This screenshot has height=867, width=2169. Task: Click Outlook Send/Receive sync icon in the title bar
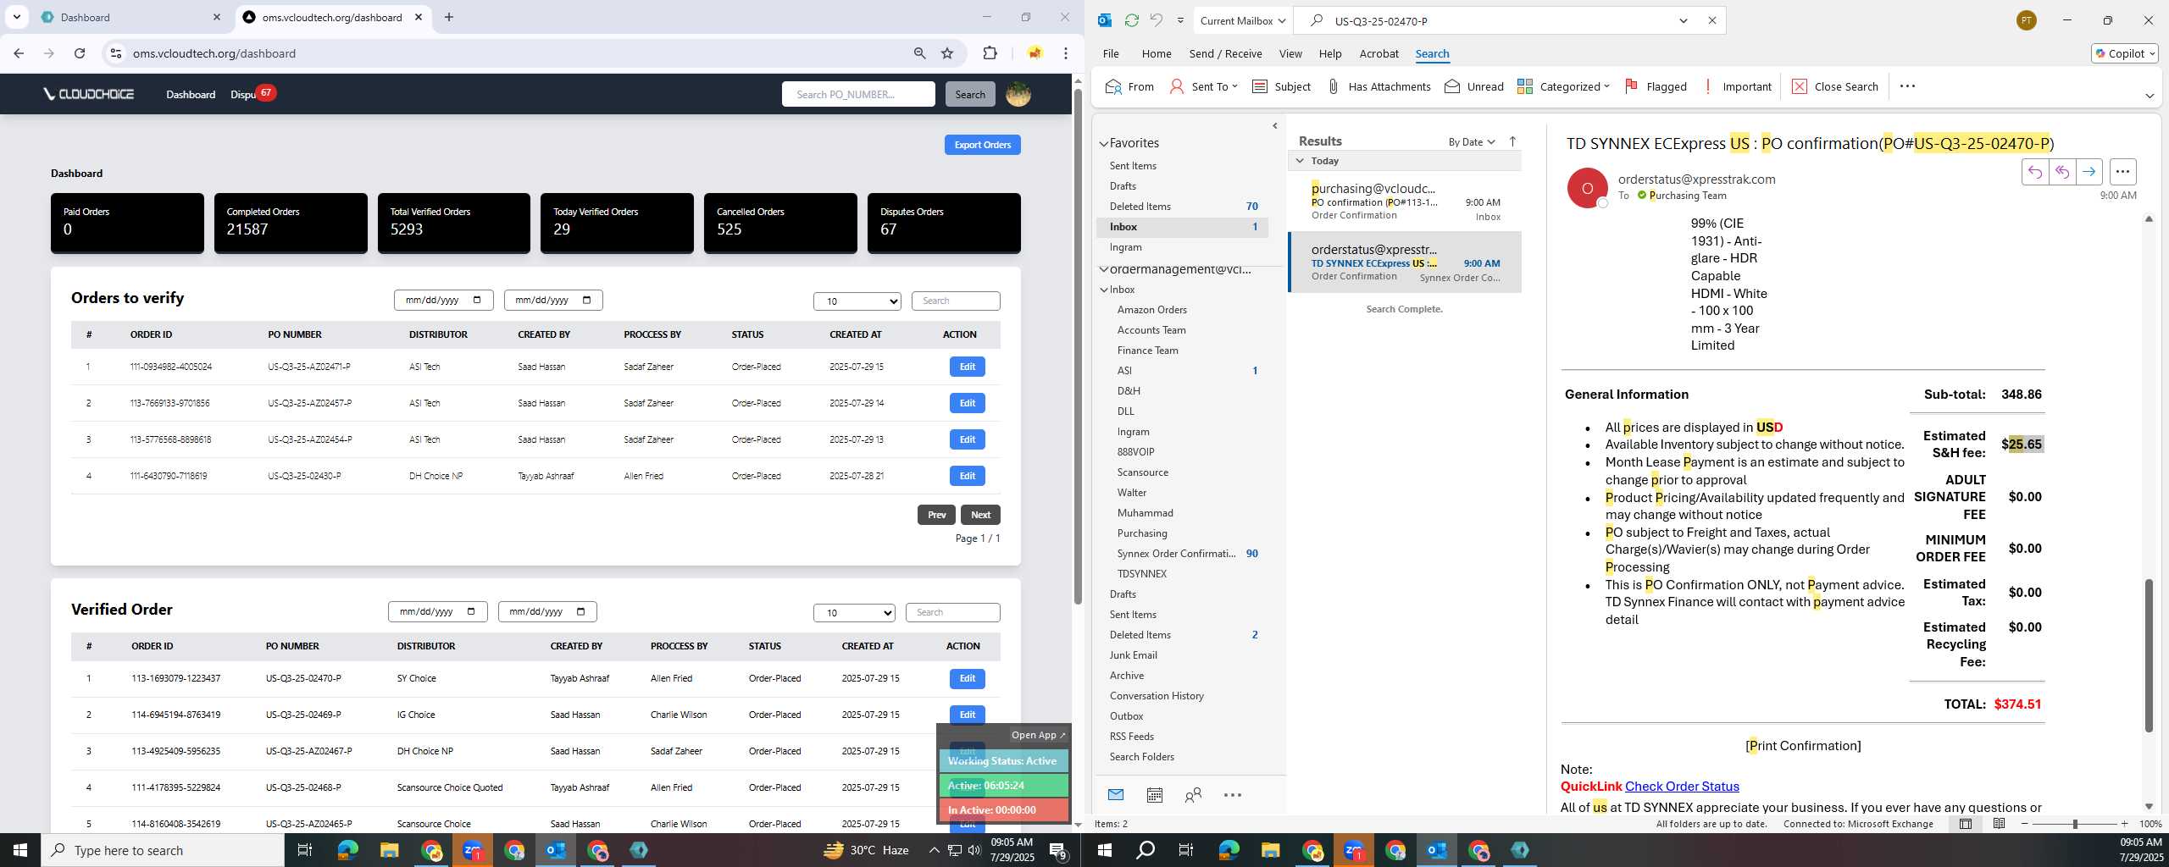point(1131,20)
